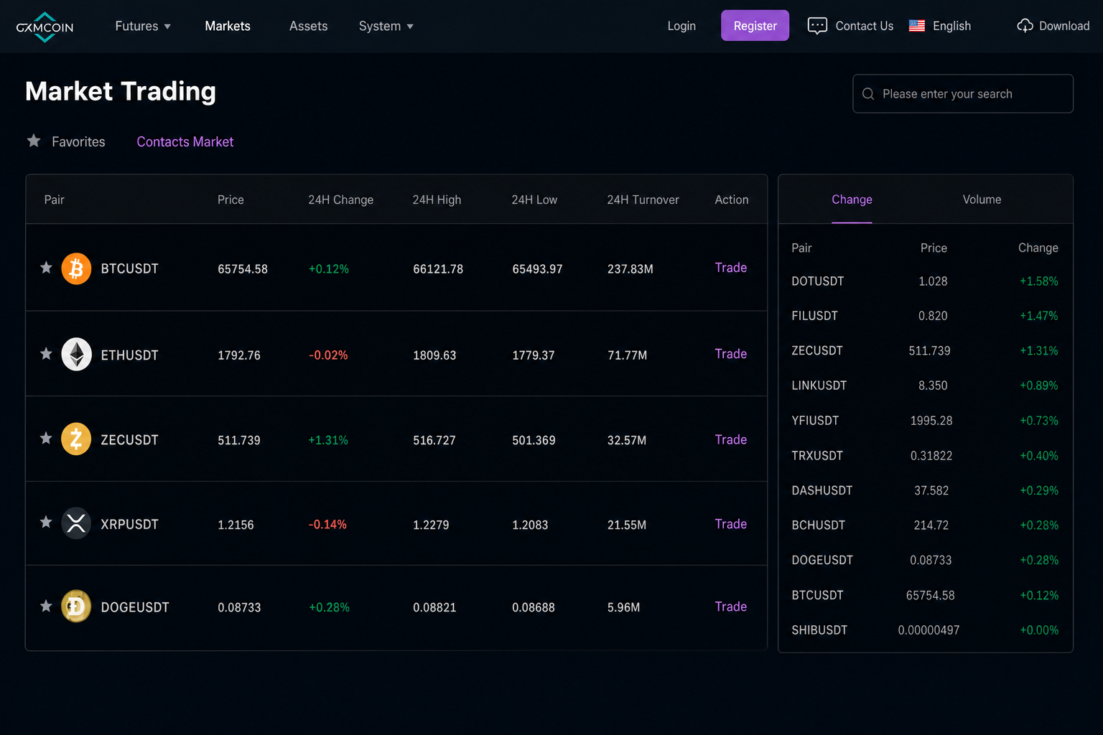This screenshot has height=735, width=1103.
Task: Expand the System dropdown menu
Action: 386,26
